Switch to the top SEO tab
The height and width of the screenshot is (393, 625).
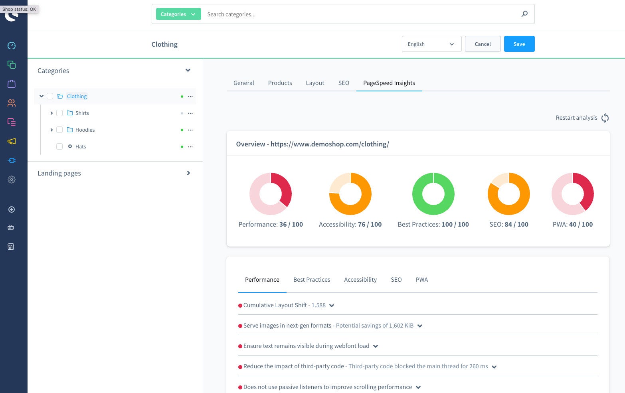coord(344,83)
